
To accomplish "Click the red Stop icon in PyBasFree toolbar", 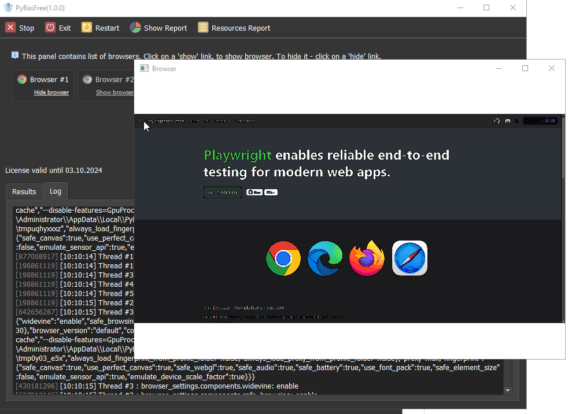I will pyautogui.click(x=11, y=28).
